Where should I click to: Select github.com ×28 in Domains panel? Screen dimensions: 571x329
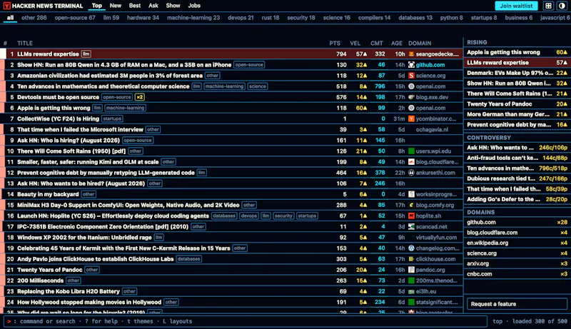pos(517,223)
